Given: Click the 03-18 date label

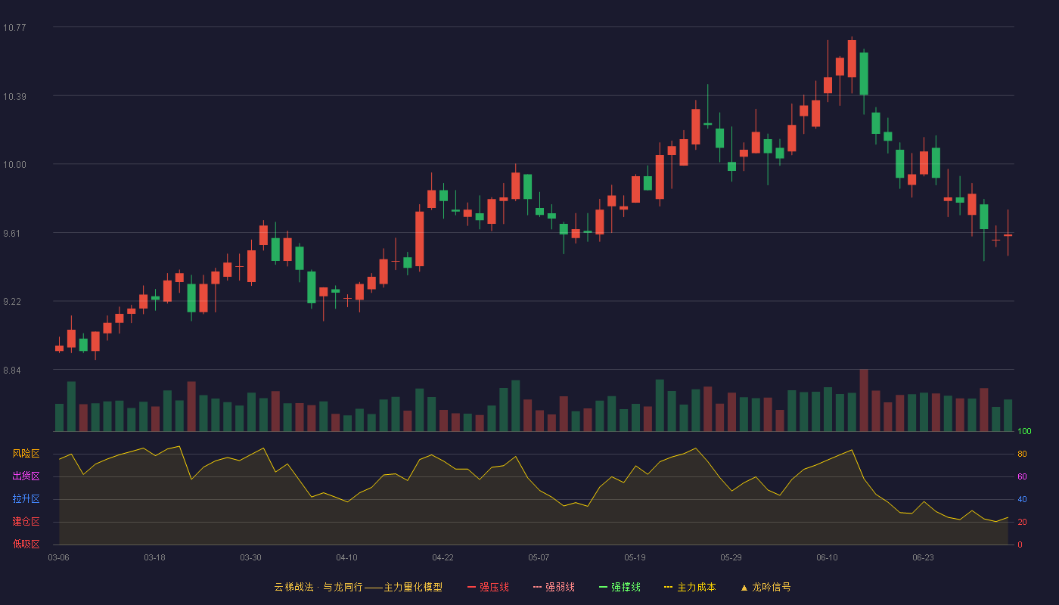Looking at the screenshot, I should tap(154, 557).
